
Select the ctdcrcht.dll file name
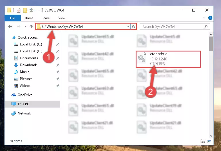click(x=159, y=54)
